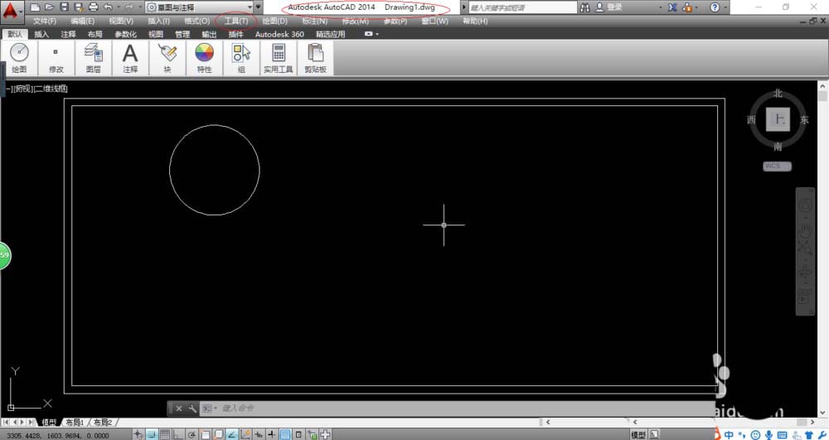Image resolution: width=829 pixels, height=440 pixels.
Task: Open the 工具(T) menu
Action: click(236, 21)
